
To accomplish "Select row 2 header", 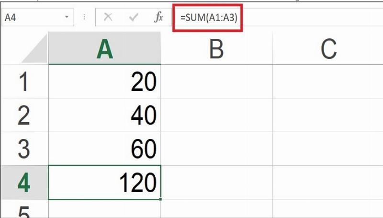I will [x=24, y=115].
